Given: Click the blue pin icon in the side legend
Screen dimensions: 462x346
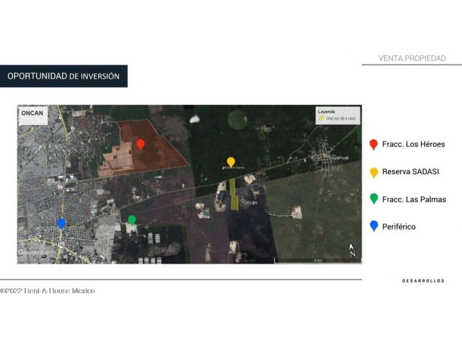Looking at the screenshot, I should (x=373, y=226).
